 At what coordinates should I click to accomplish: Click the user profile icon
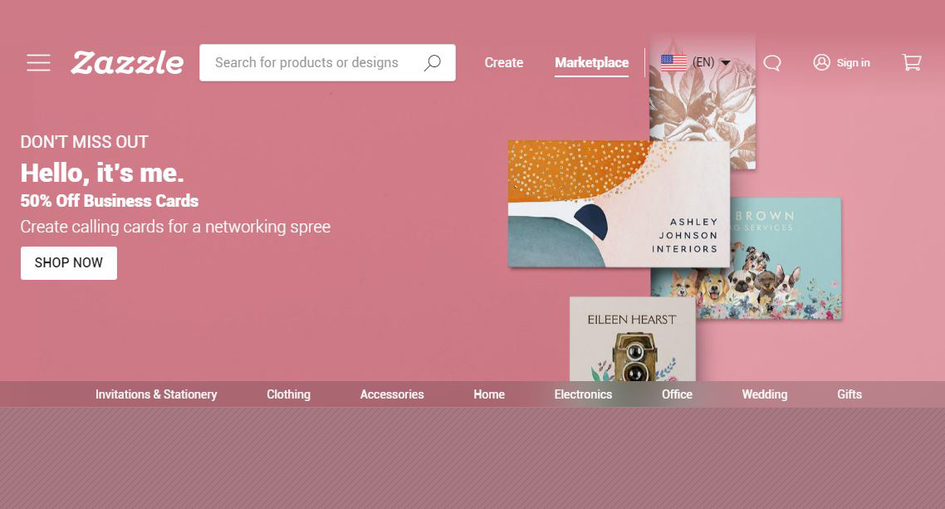pyautogui.click(x=821, y=62)
